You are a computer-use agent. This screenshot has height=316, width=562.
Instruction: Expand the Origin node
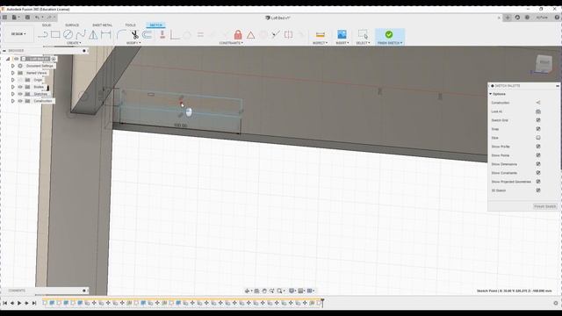pyautogui.click(x=12, y=80)
